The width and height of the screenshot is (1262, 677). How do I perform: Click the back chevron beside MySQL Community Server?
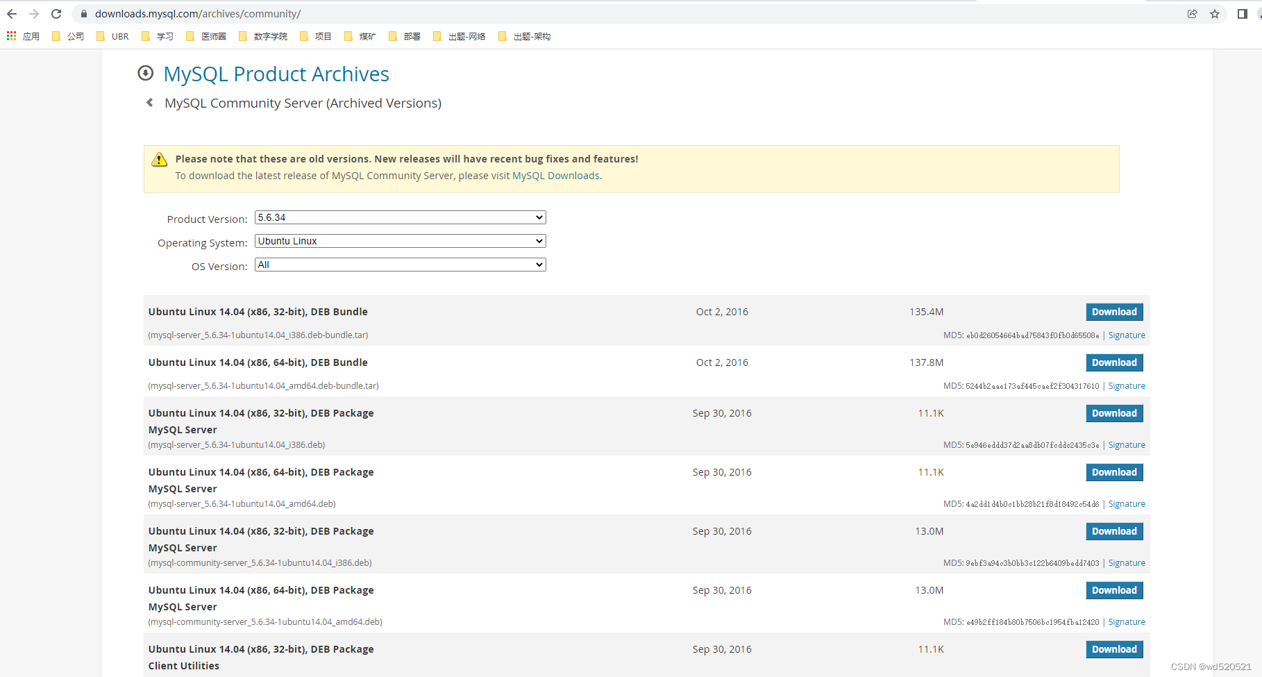[149, 102]
